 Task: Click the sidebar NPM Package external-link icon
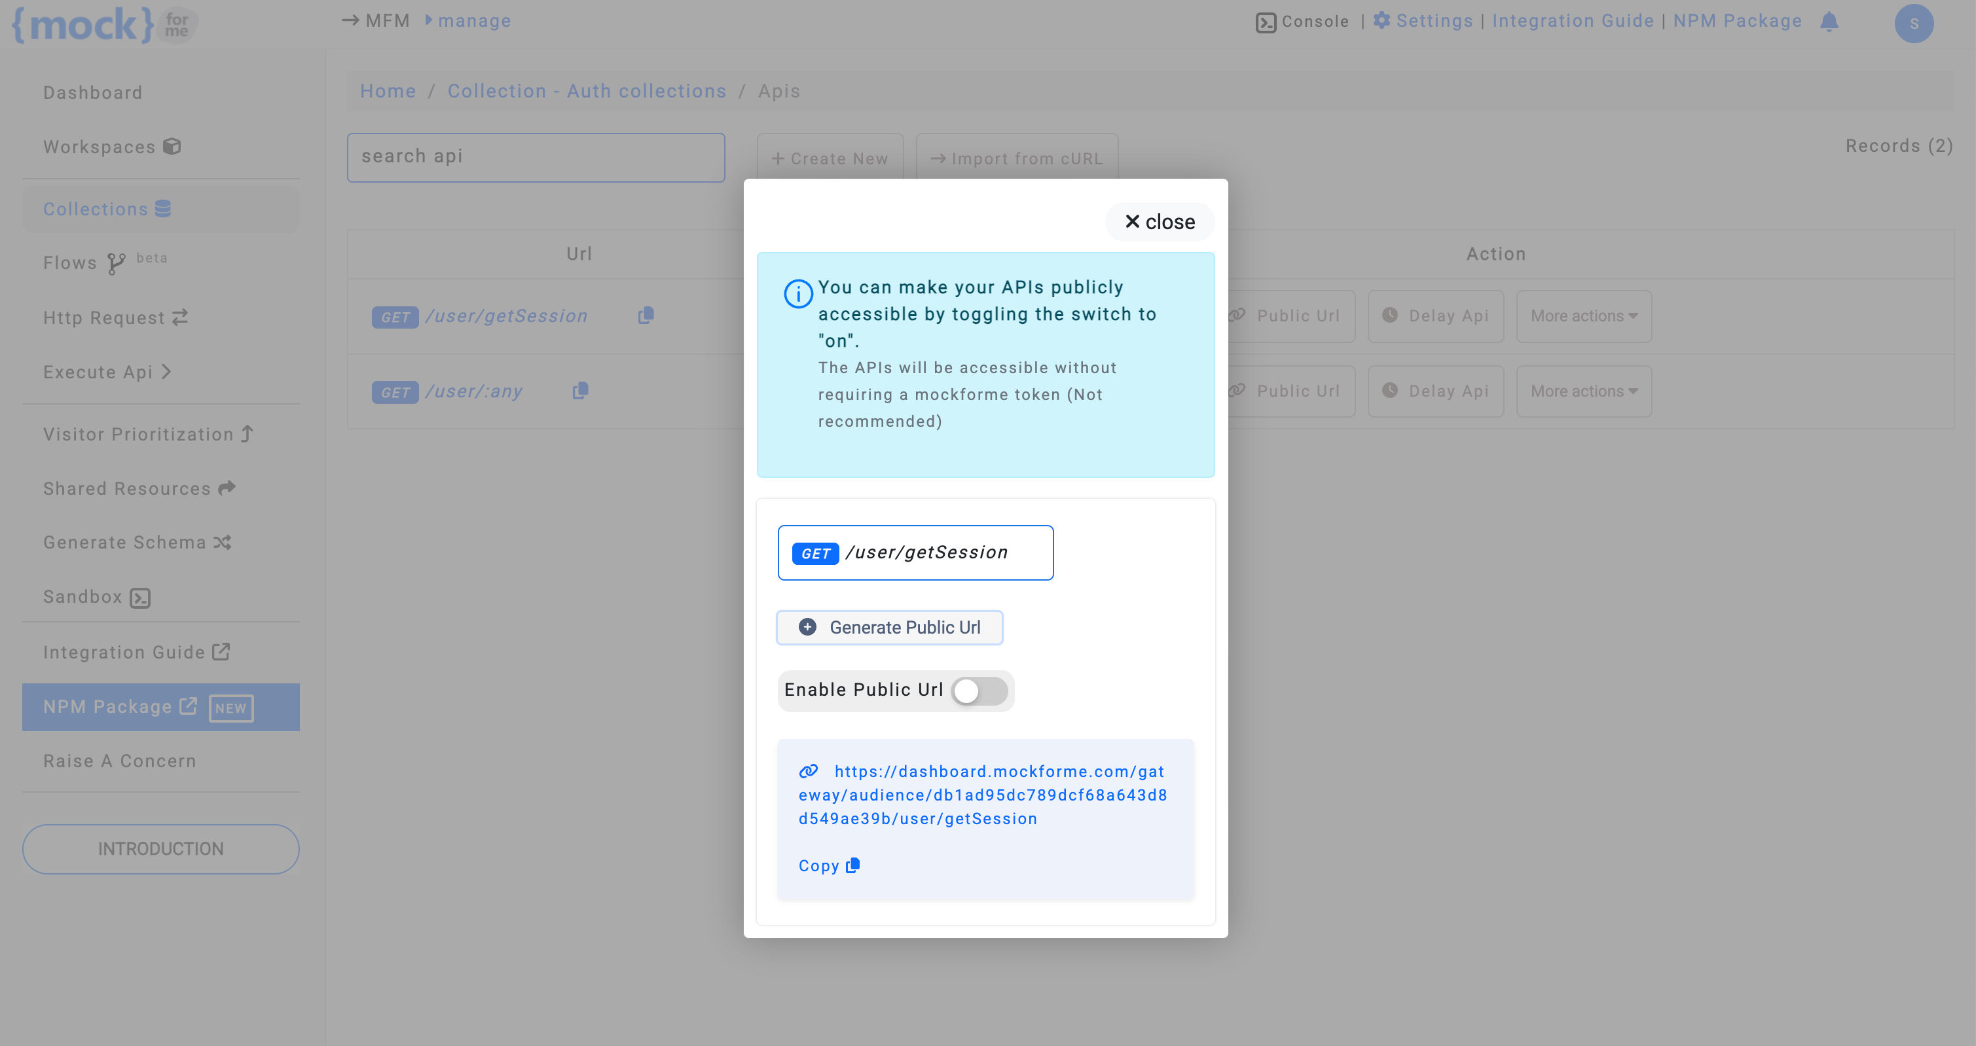[188, 706]
